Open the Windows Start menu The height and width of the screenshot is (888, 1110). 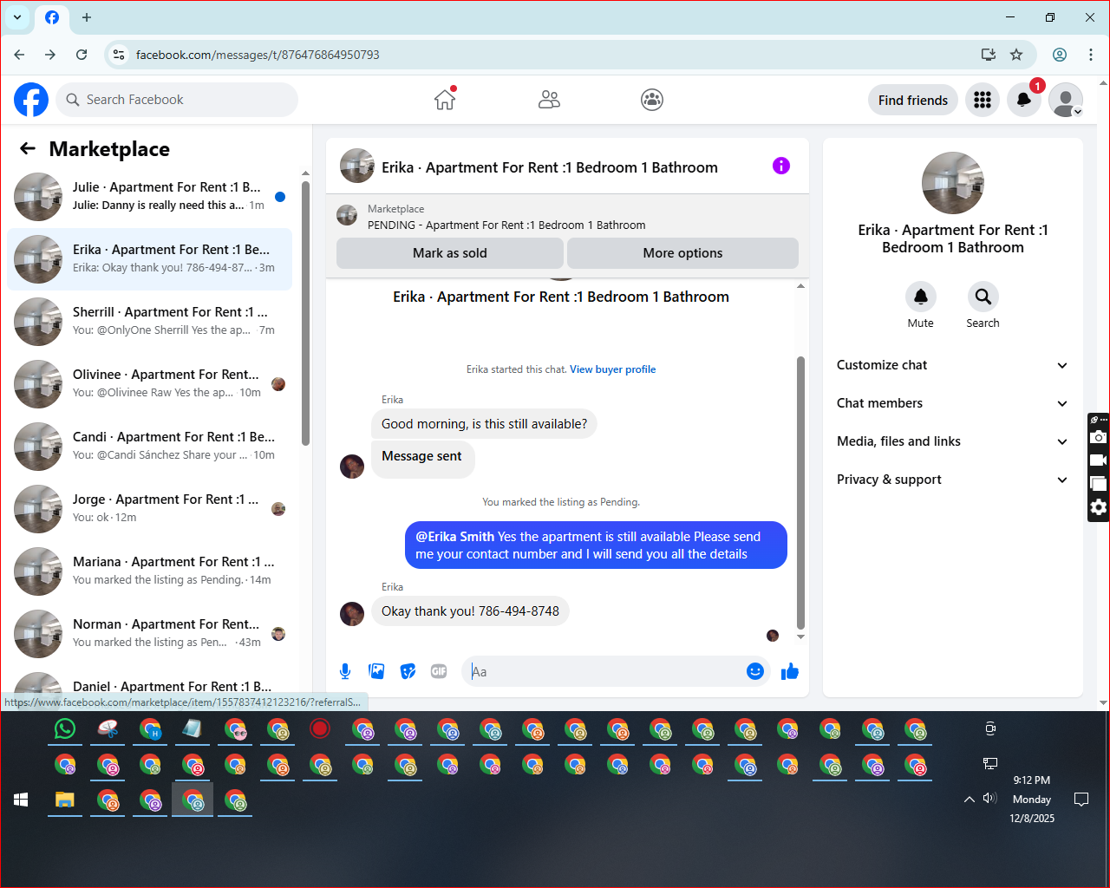coord(22,800)
